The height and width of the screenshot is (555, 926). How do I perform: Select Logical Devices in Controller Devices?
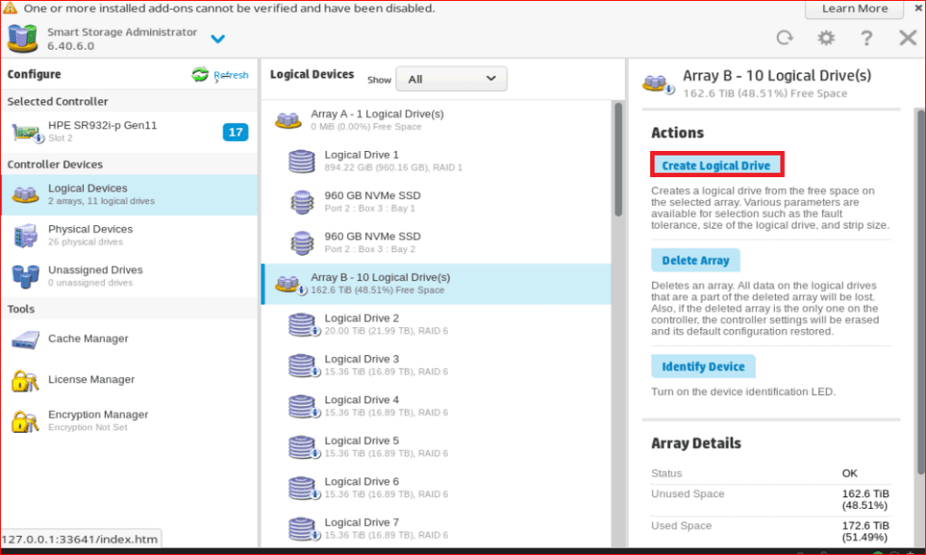(87, 194)
